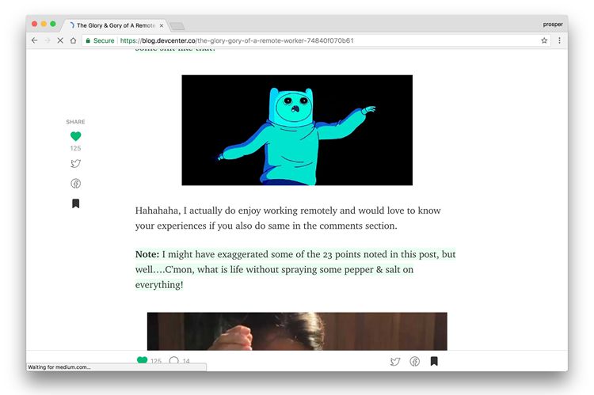Open a new browser tab
Viewport: 594px width, 395px height.
coord(177,25)
